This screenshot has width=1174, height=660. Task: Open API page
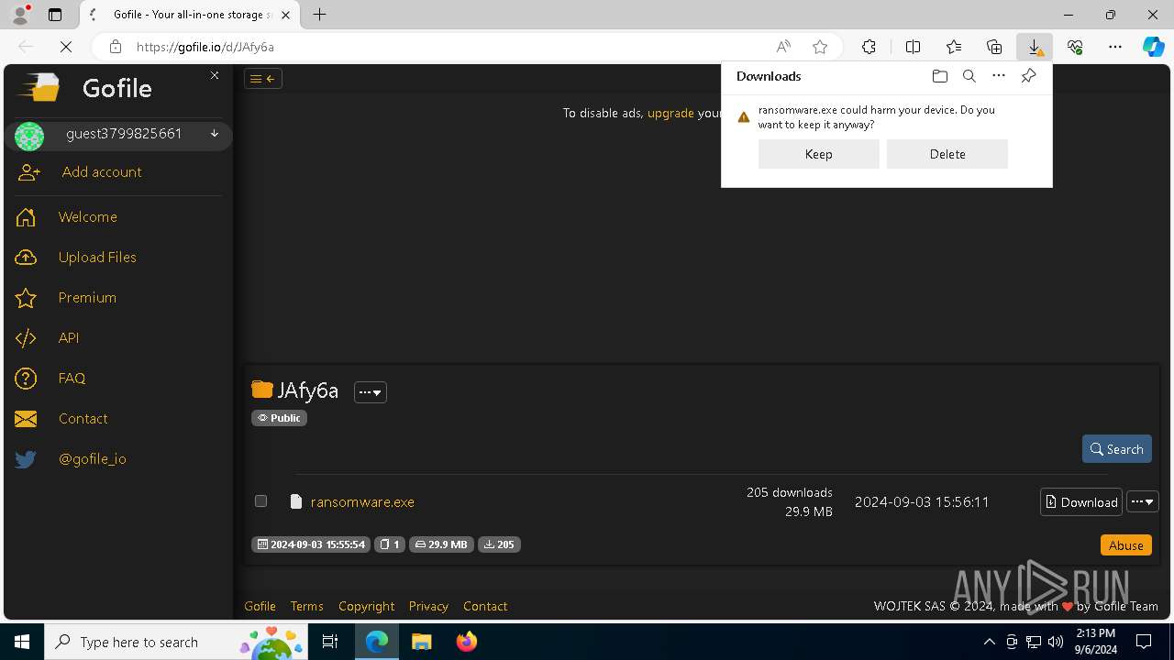(x=69, y=337)
